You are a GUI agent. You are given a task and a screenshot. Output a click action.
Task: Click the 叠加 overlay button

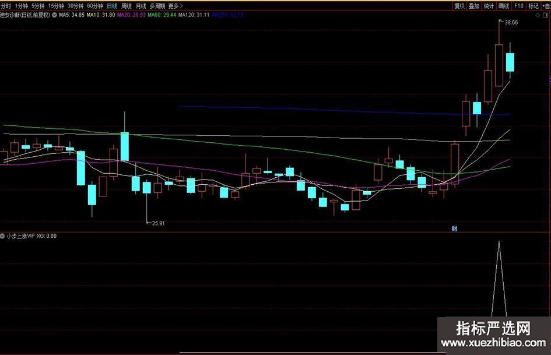click(x=474, y=6)
